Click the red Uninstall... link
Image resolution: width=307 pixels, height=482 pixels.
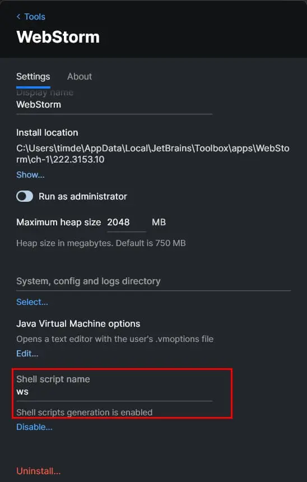[39, 471]
